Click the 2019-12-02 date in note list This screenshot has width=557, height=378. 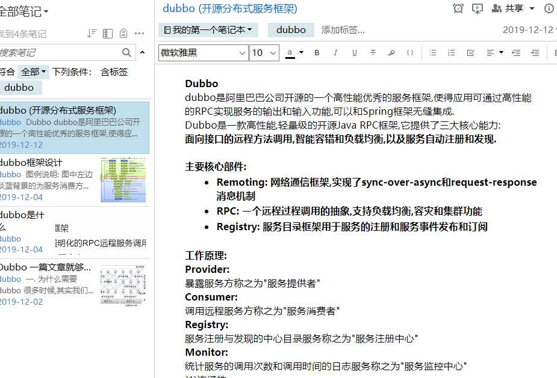[x=21, y=302]
